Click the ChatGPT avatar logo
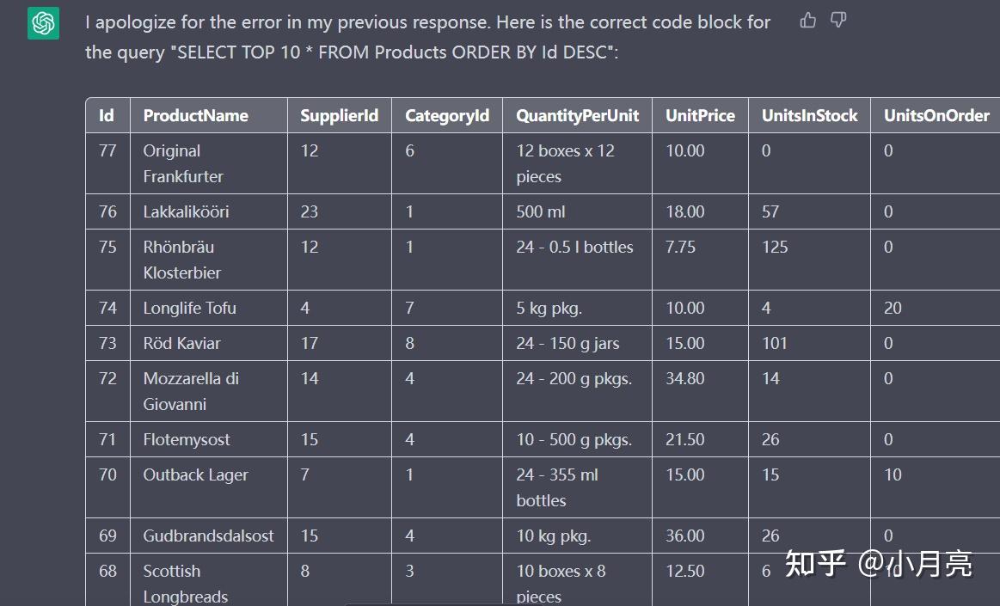 [43, 23]
